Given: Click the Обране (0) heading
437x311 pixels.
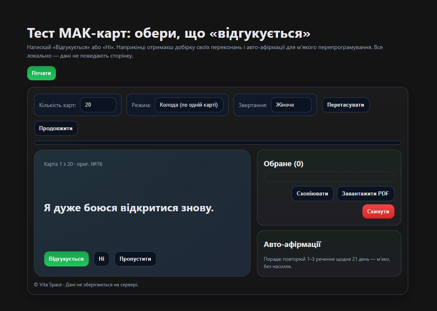Looking at the screenshot, I should [283, 164].
